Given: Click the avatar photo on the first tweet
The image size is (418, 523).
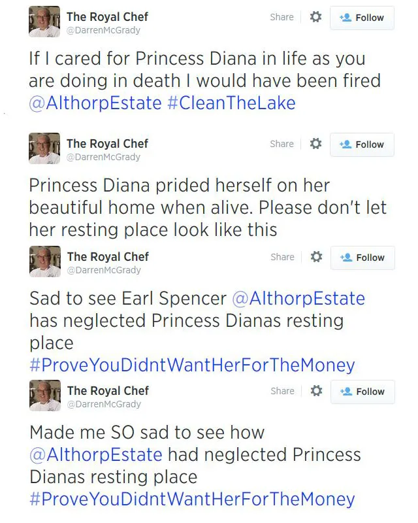Looking at the screenshot, I should [44, 22].
